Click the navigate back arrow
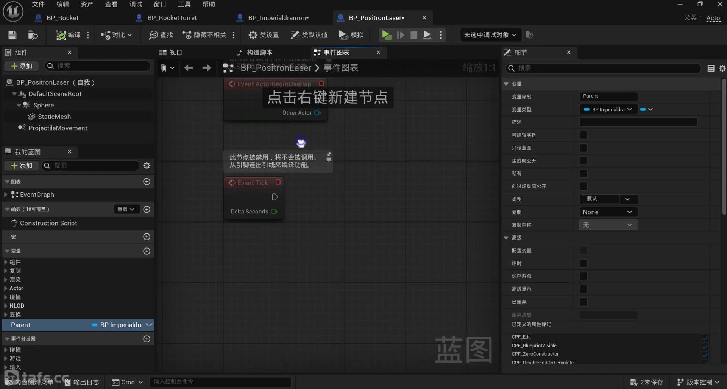727x389 pixels. pyautogui.click(x=188, y=68)
